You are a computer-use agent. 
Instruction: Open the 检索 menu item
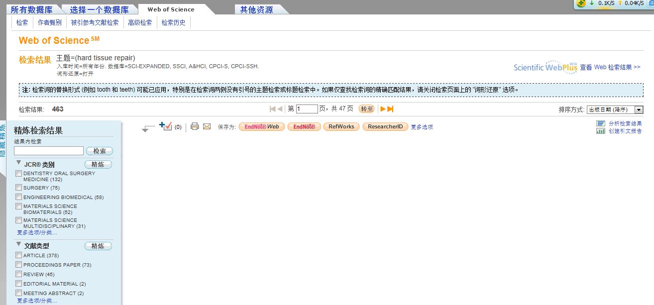[x=22, y=22]
